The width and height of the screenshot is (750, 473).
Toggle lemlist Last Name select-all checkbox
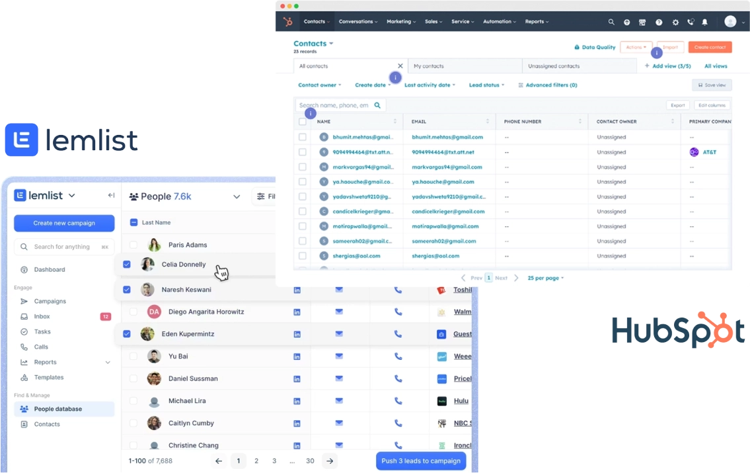tap(134, 222)
